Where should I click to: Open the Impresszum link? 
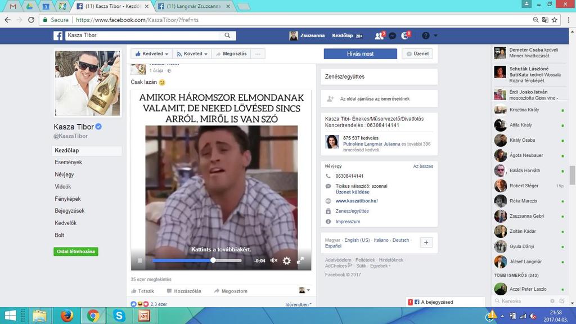348,222
